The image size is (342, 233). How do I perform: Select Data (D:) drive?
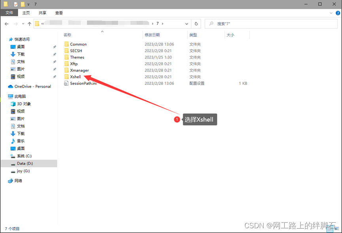click(x=25, y=163)
